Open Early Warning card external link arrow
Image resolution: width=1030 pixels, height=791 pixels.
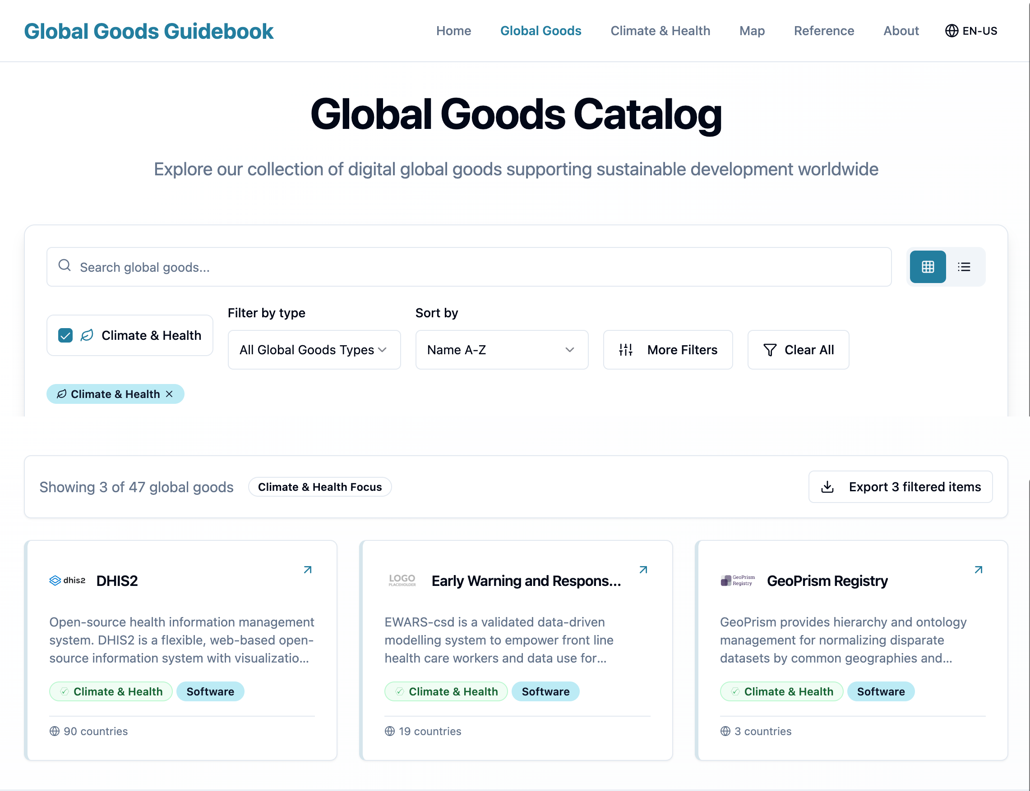tap(643, 570)
